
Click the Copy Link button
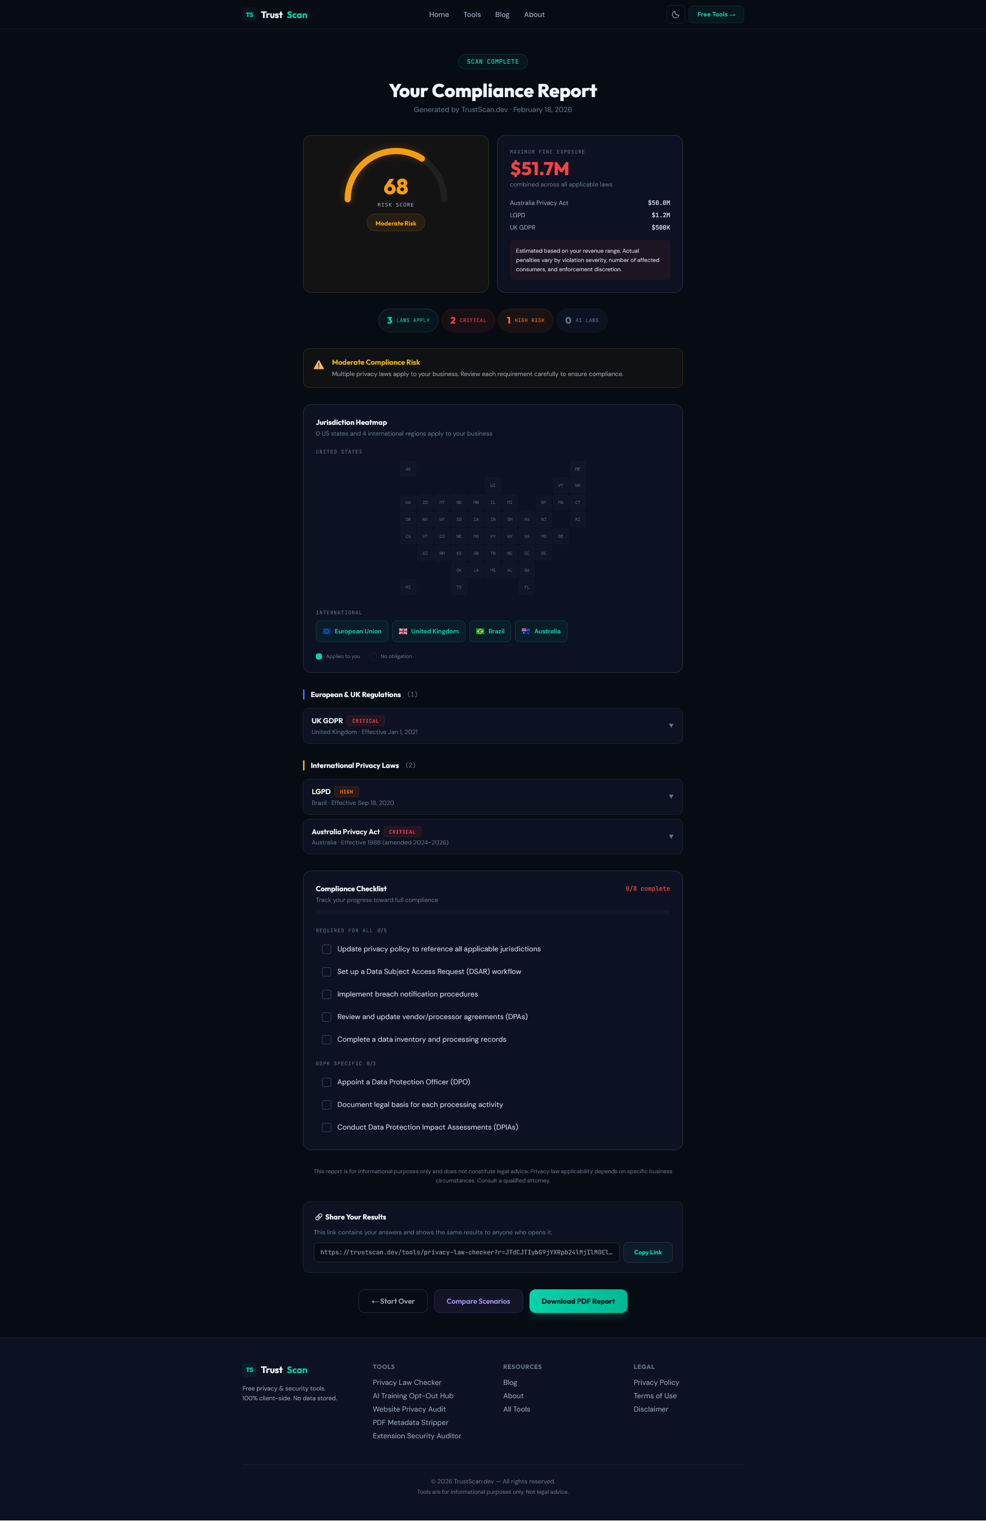point(647,1252)
